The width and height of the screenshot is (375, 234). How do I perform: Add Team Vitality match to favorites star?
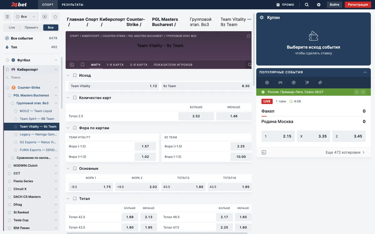[x=248, y=36]
